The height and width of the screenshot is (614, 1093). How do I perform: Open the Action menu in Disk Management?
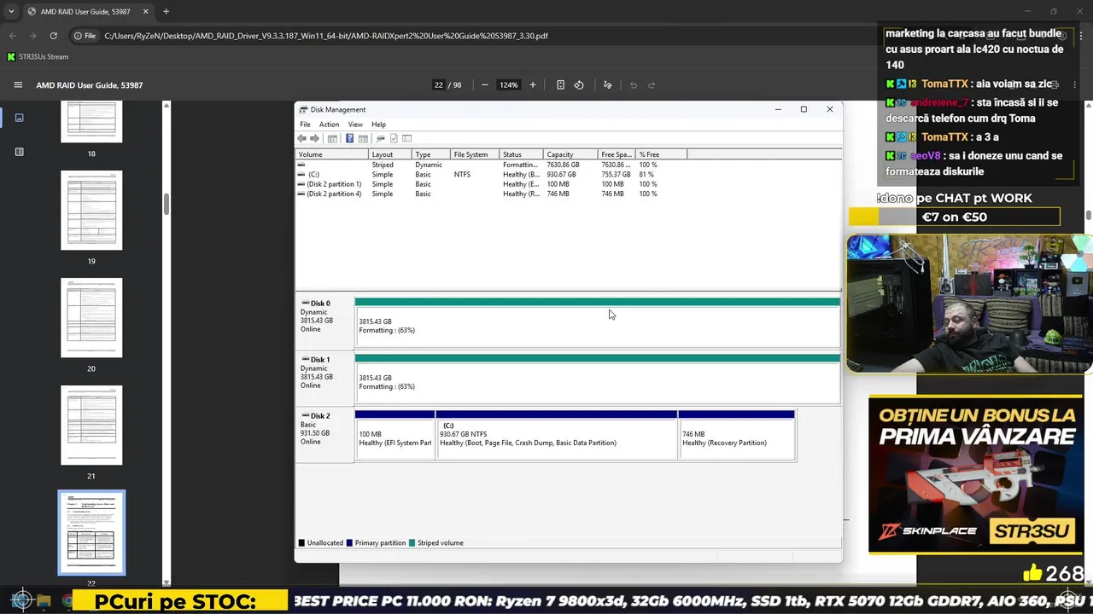coord(329,125)
